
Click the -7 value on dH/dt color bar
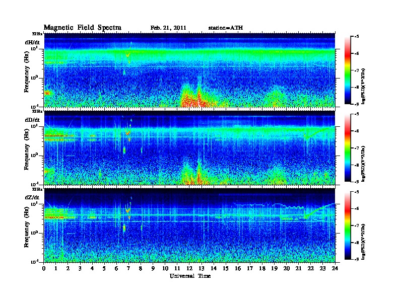[357, 70]
